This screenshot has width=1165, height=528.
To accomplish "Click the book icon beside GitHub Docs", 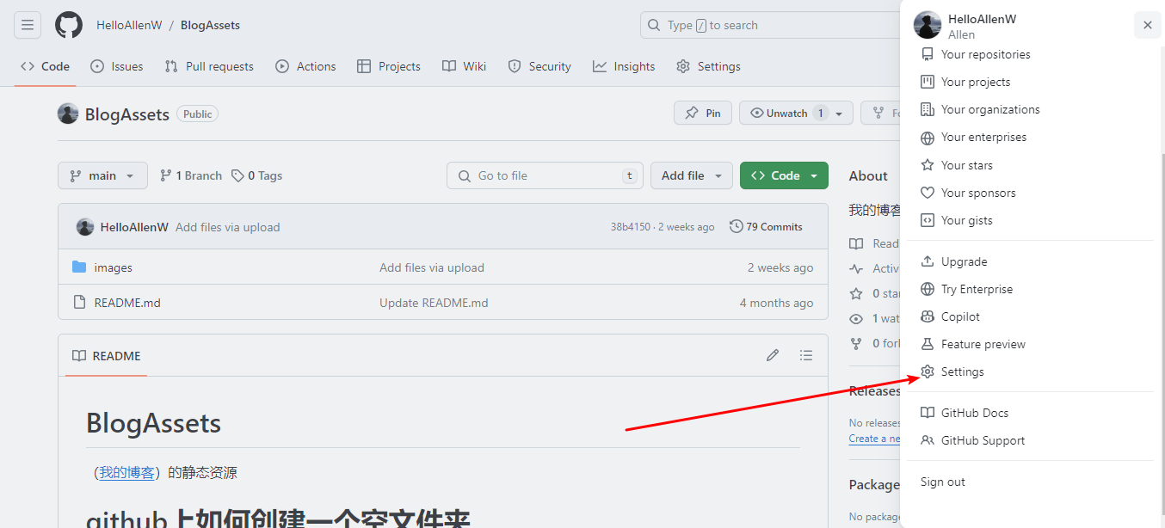I will [928, 413].
